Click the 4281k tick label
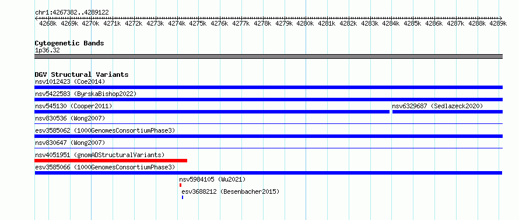This screenshot has height=220, width=519. click(327, 23)
